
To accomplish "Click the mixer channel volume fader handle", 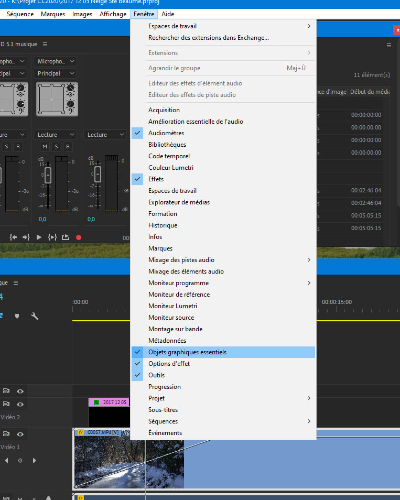I will [x=48, y=175].
